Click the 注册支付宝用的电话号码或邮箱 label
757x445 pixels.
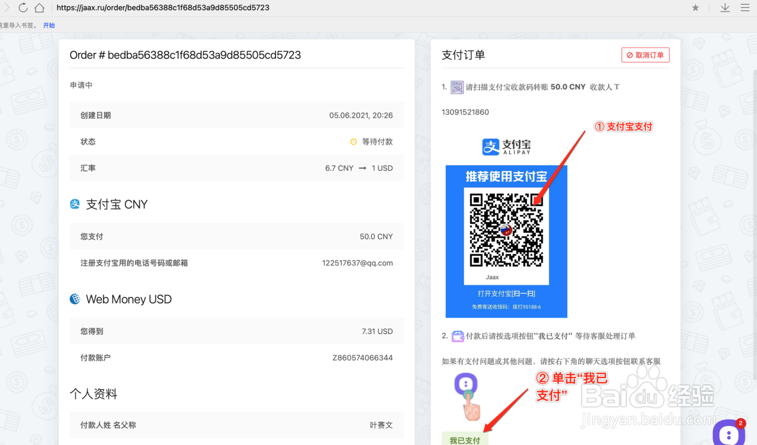pyautogui.click(x=134, y=263)
